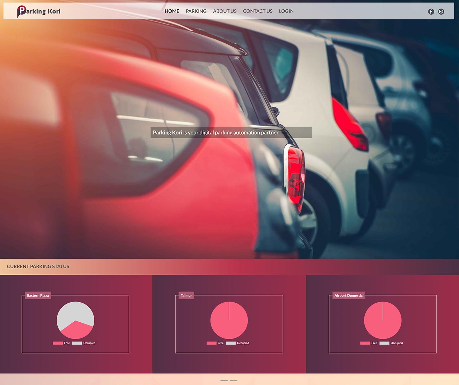The width and height of the screenshot is (459, 385).
Task: Click the LOGIN link
Action: (x=286, y=11)
